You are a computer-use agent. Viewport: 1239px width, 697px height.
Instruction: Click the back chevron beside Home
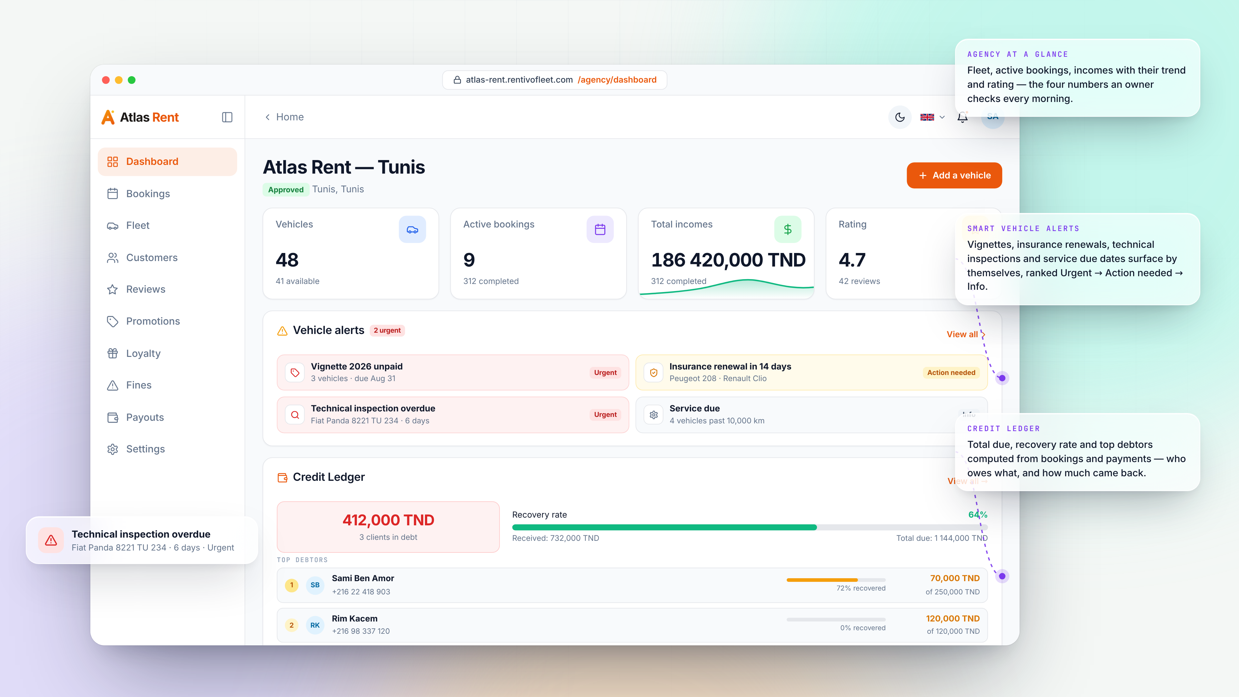click(267, 117)
